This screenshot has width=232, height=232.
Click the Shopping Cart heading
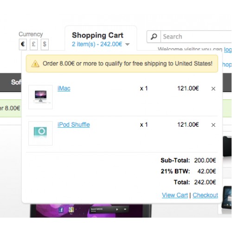(x=97, y=35)
